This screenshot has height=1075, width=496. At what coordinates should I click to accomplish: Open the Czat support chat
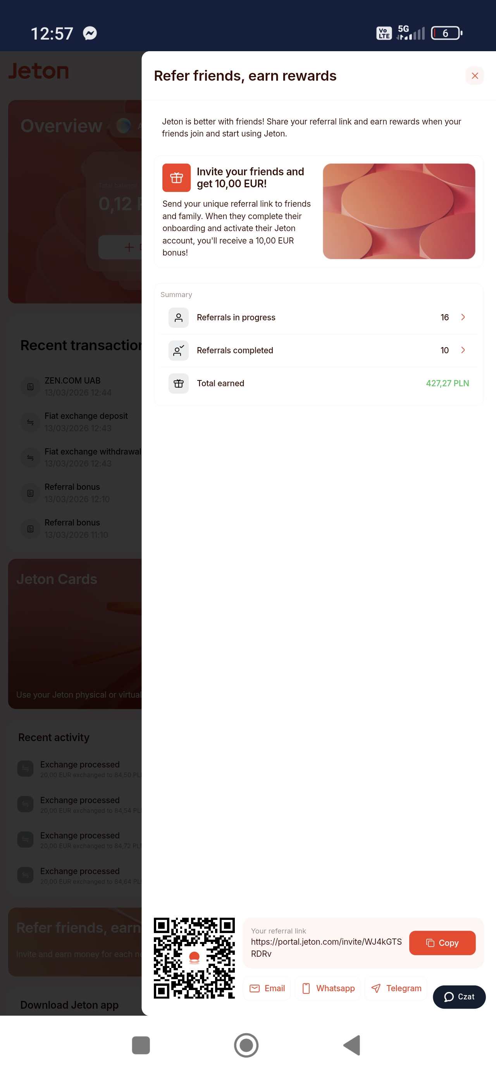(459, 997)
